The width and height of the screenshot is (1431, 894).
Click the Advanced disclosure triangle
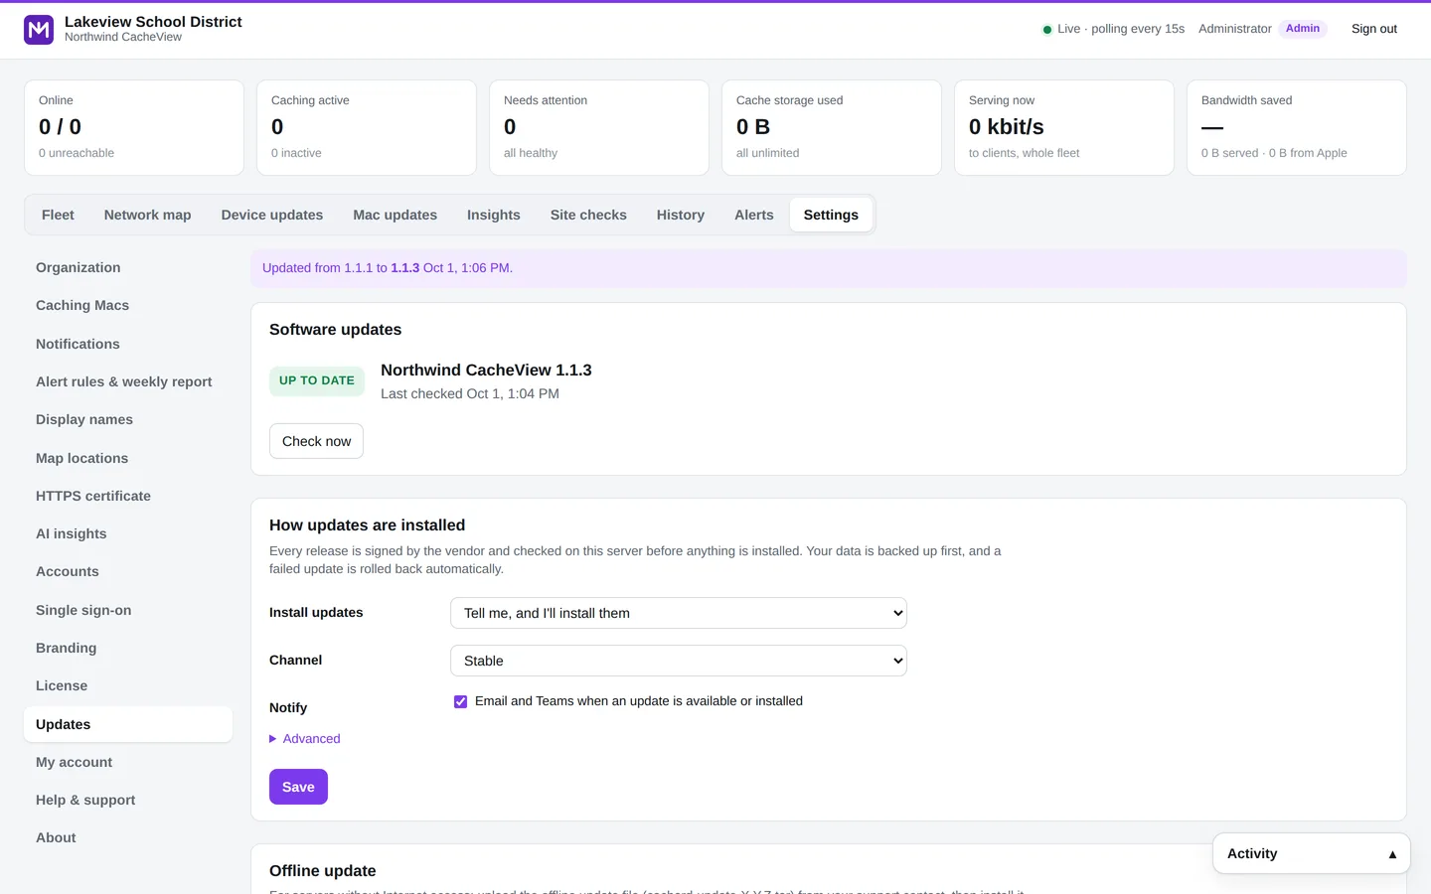click(273, 739)
